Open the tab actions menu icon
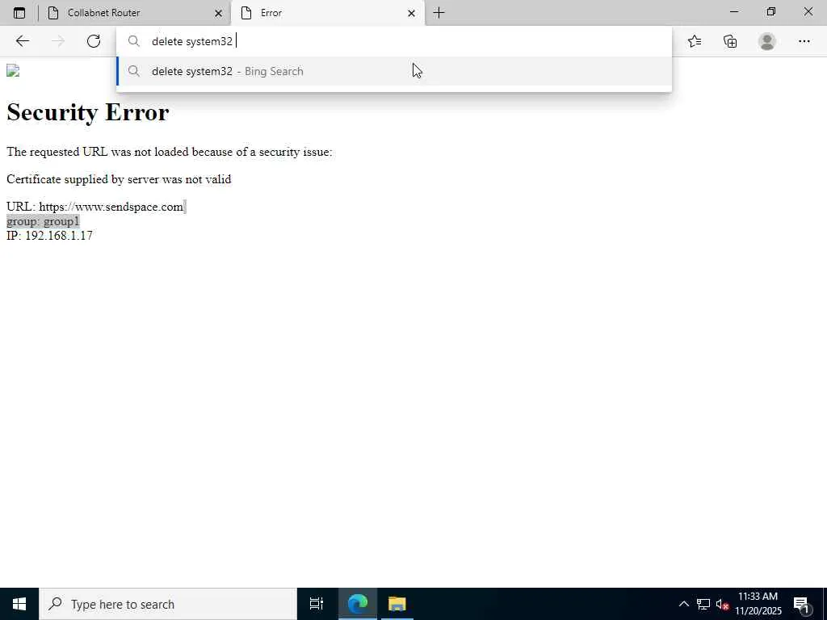This screenshot has width=827, height=620. [x=19, y=13]
